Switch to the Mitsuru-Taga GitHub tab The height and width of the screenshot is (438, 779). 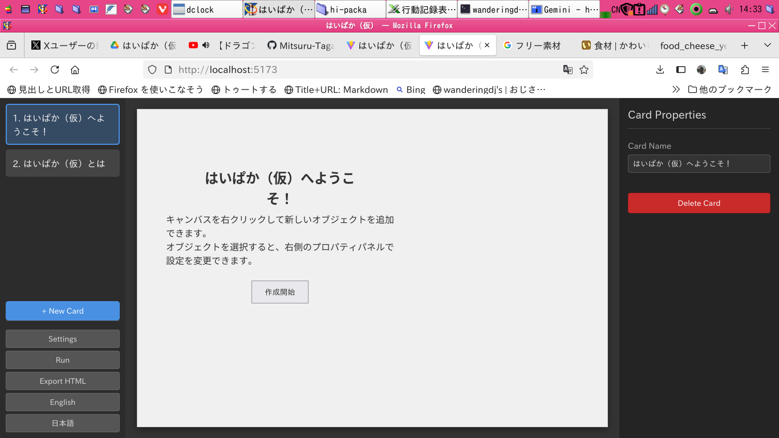(301, 46)
